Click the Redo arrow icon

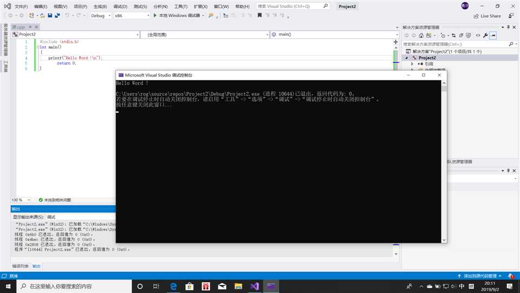coord(78,15)
